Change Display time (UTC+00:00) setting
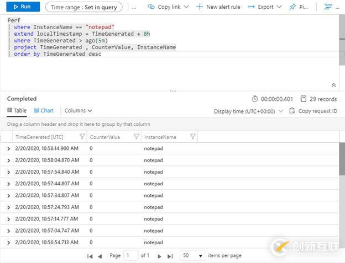 click(248, 111)
